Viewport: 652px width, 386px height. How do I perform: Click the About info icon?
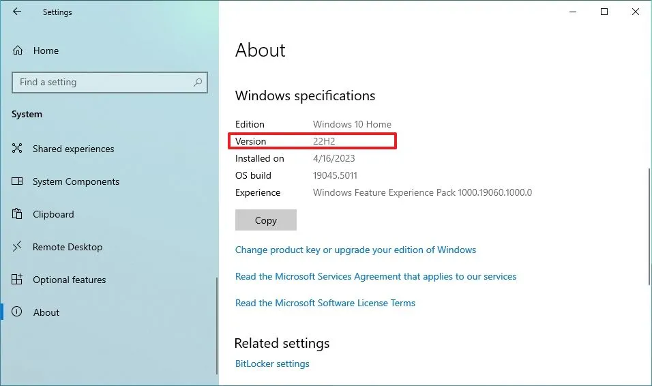click(x=17, y=312)
